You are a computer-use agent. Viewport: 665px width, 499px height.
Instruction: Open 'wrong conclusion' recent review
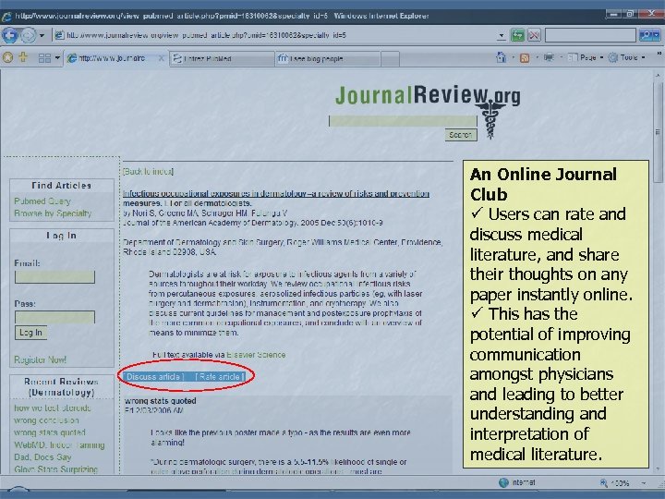tap(46, 420)
